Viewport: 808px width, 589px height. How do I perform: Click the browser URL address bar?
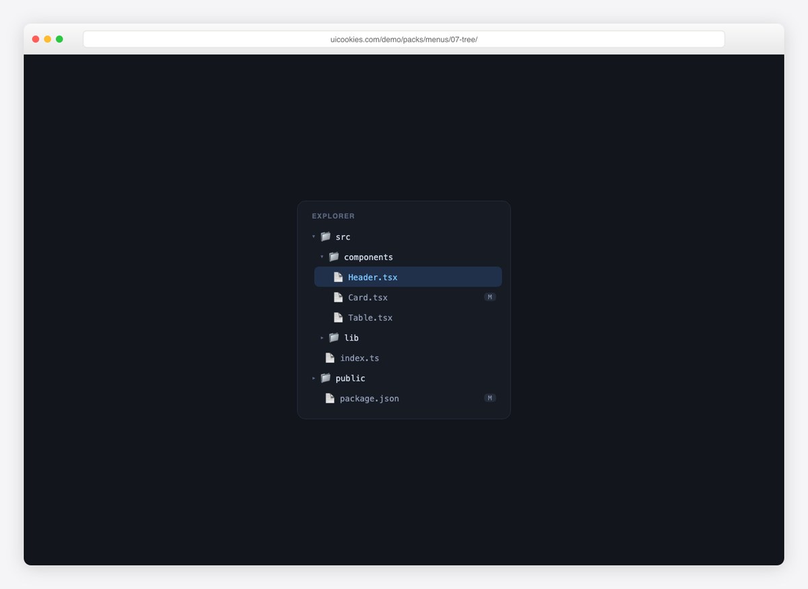point(404,39)
